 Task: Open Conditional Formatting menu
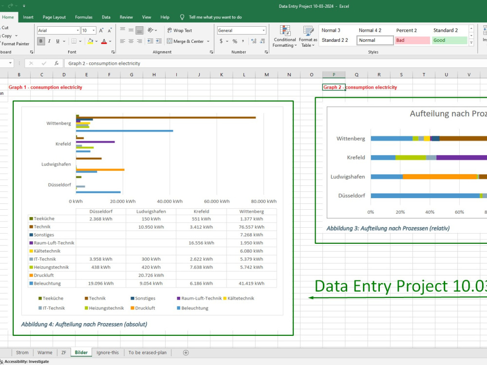pyautogui.click(x=284, y=36)
